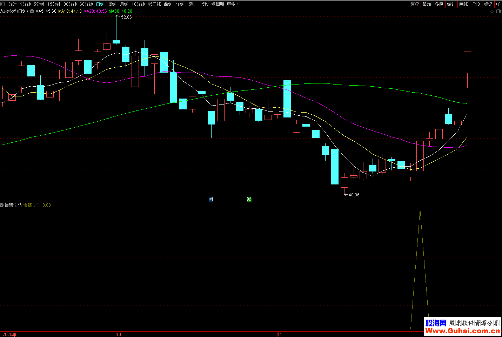Click the diamond icon at chart top-right
502x337 pixels.
point(492,12)
